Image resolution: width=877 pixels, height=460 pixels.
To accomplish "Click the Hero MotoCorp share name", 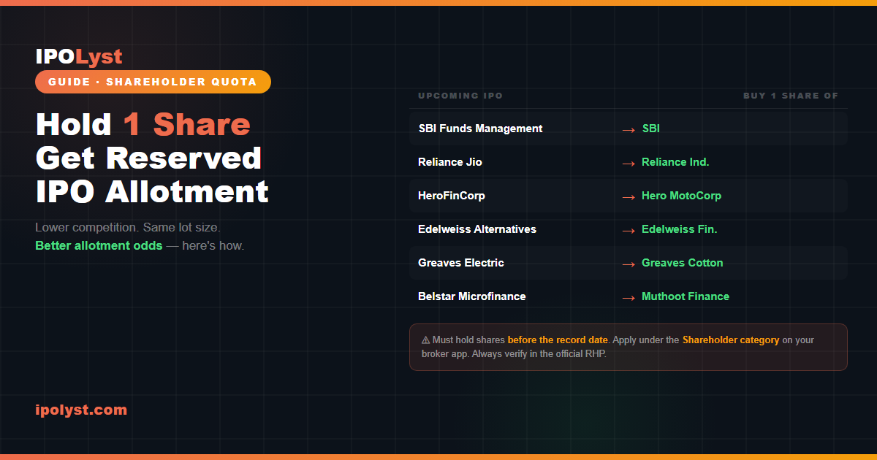I will click(681, 196).
